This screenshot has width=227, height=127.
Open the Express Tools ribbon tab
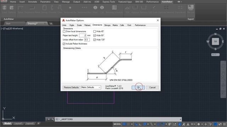point(109,2)
